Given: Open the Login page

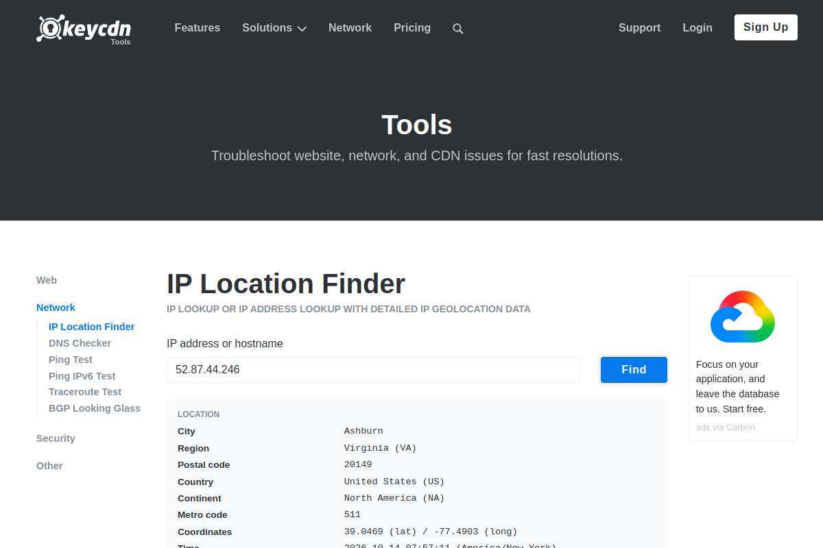Looking at the screenshot, I should coord(697,28).
